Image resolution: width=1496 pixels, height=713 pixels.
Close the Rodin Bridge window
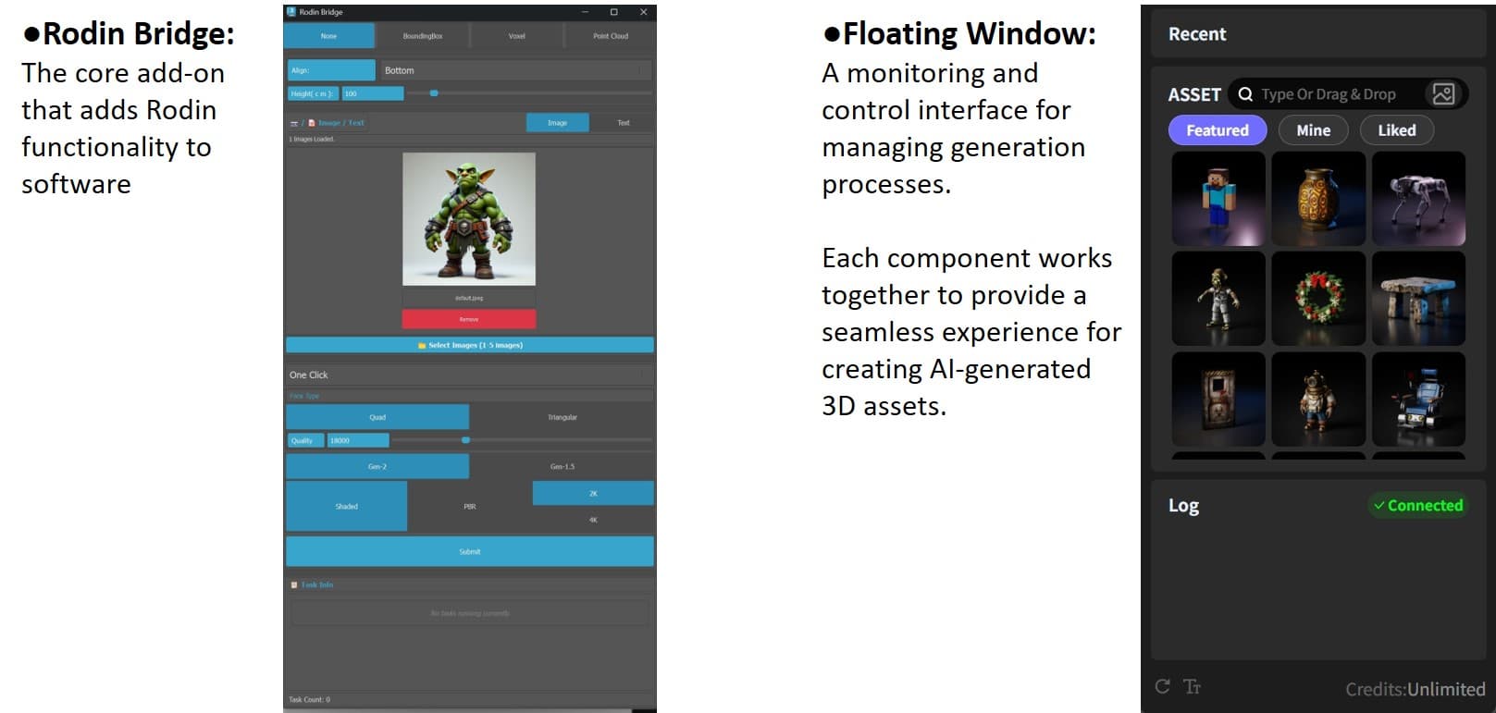tap(643, 12)
